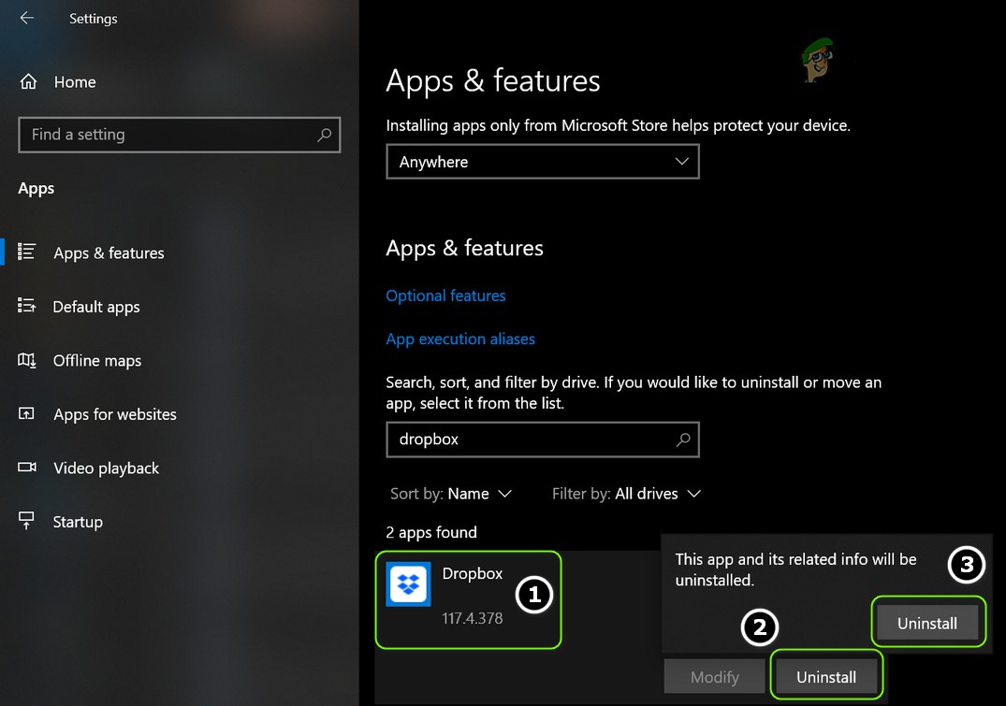The width and height of the screenshot is (1006, 706).
Task: Click the Dropbox app logo icon
Action: pos(408,584)
